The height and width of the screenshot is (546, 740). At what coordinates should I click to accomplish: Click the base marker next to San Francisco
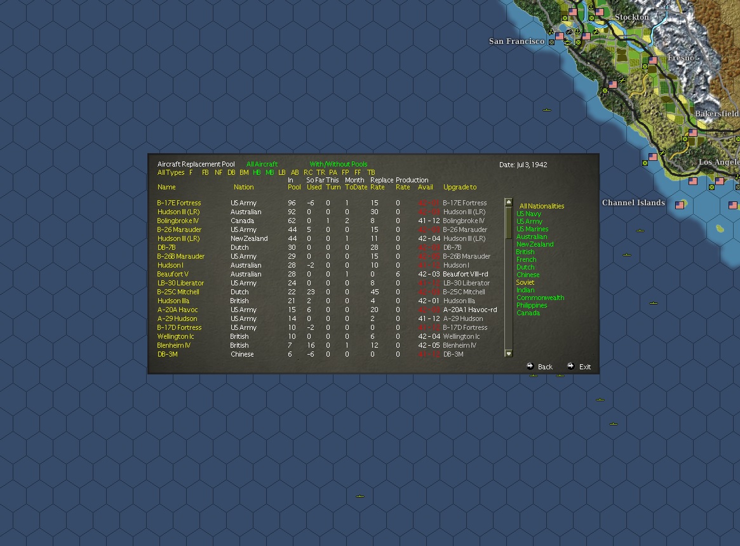click(x=551, y=42)
